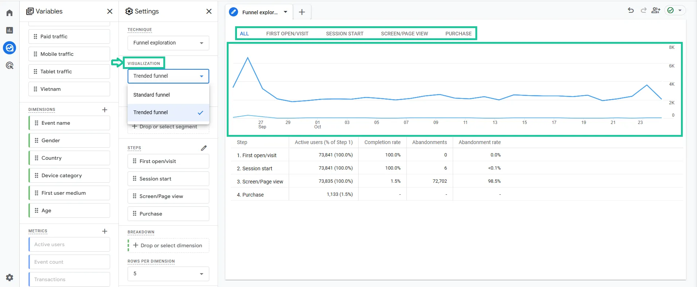Edit funnel steps with pencil icon
The height and width of the screenshot is (287, 697).
click(x=204, y=148)
